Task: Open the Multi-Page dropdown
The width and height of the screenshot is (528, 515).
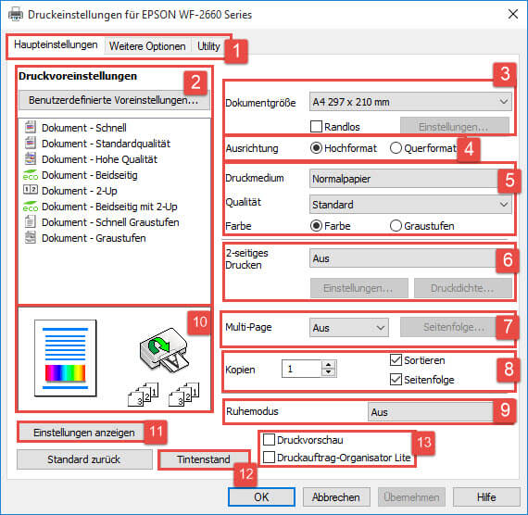Action: click(x=349, y=327)
